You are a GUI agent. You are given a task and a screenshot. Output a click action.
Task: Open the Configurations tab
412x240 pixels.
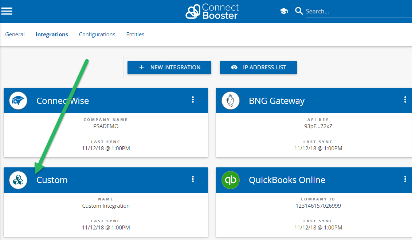[97, 34]
